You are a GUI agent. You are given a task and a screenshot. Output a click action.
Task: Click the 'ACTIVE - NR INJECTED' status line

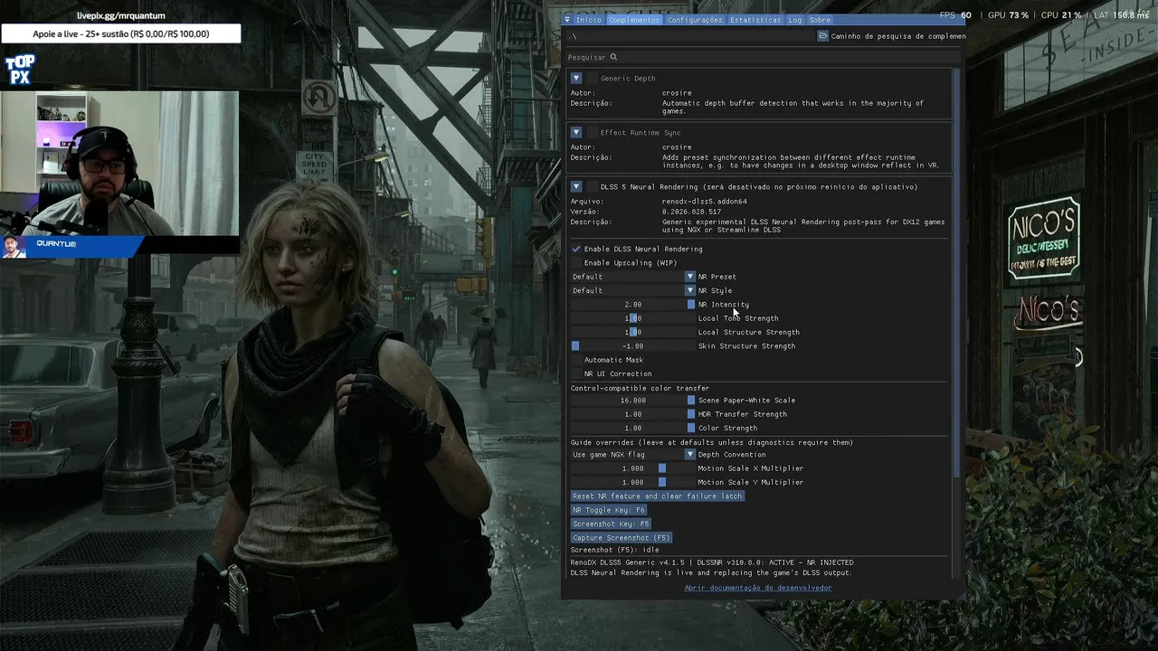click(x=712, y=562)
